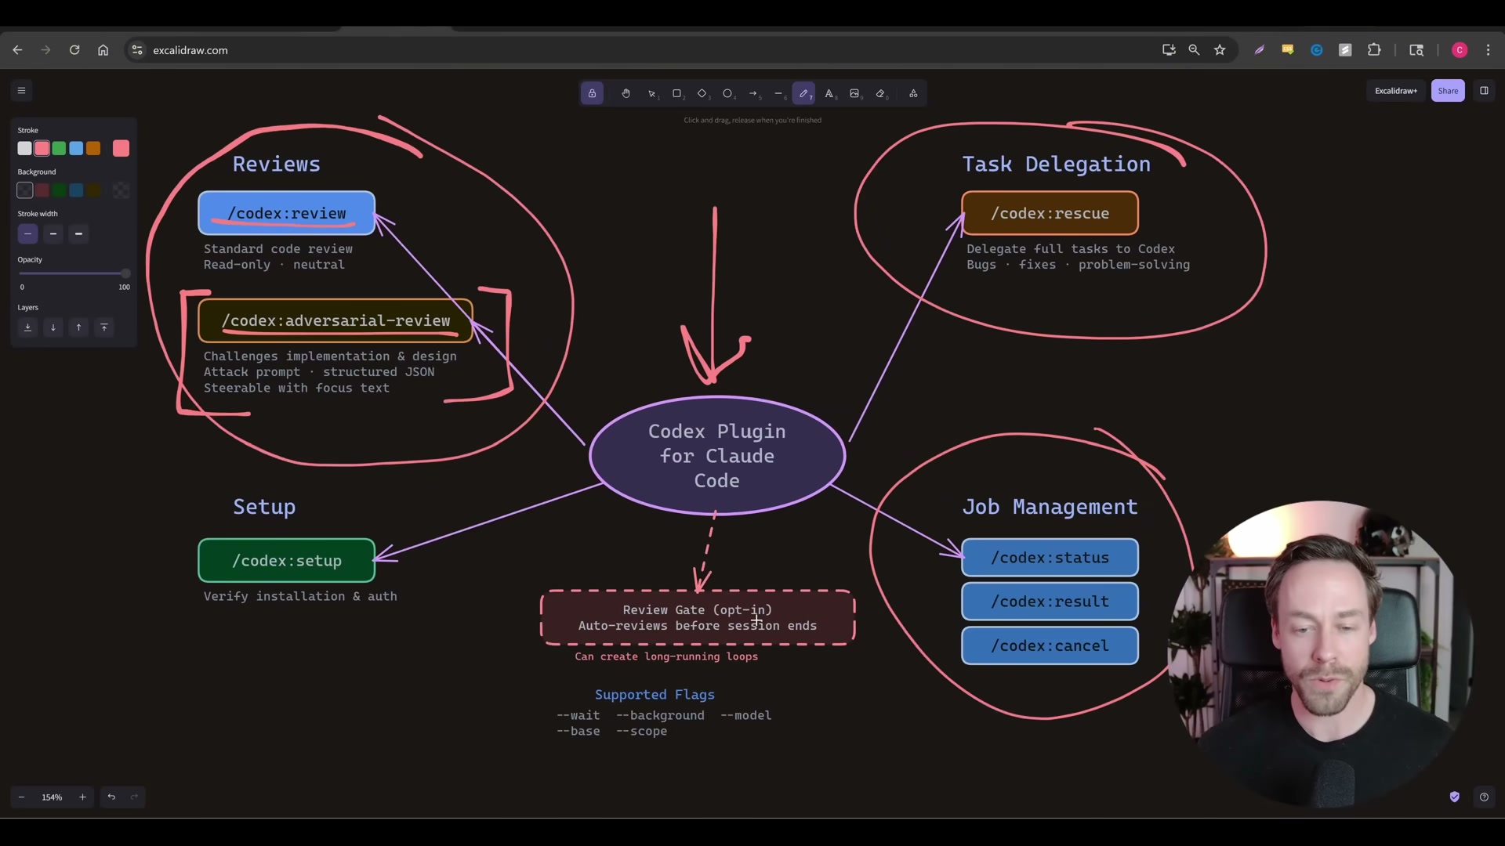
Task: Select dark red background swatch
Action: click(x=42, y=190)
